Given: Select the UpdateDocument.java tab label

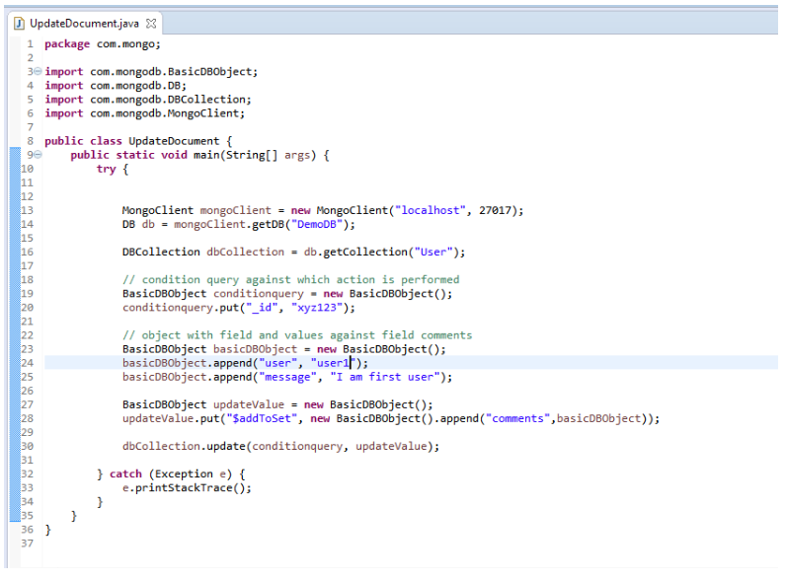Looking at the screenshot, I should (85, 23).
